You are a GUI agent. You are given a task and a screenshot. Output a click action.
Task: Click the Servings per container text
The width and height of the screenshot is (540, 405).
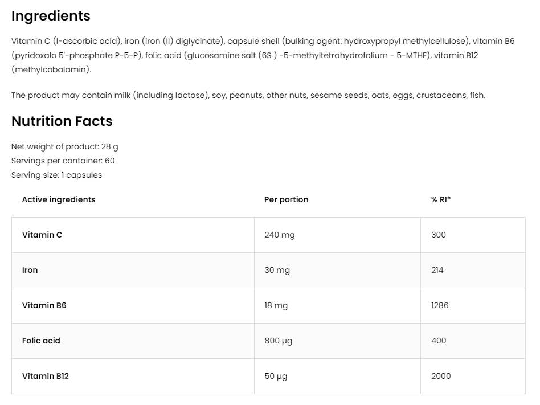[63, 161]
